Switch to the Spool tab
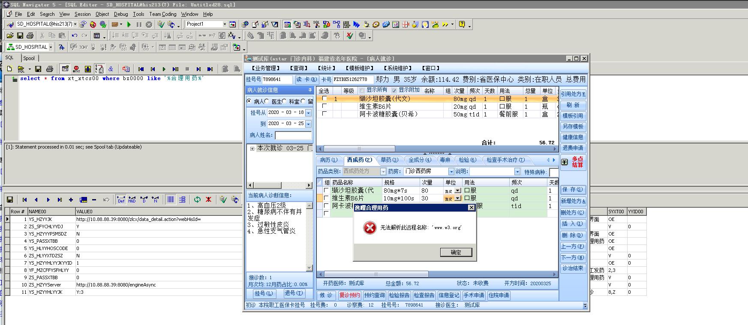 pyautogui.click(x=29, y=58)
